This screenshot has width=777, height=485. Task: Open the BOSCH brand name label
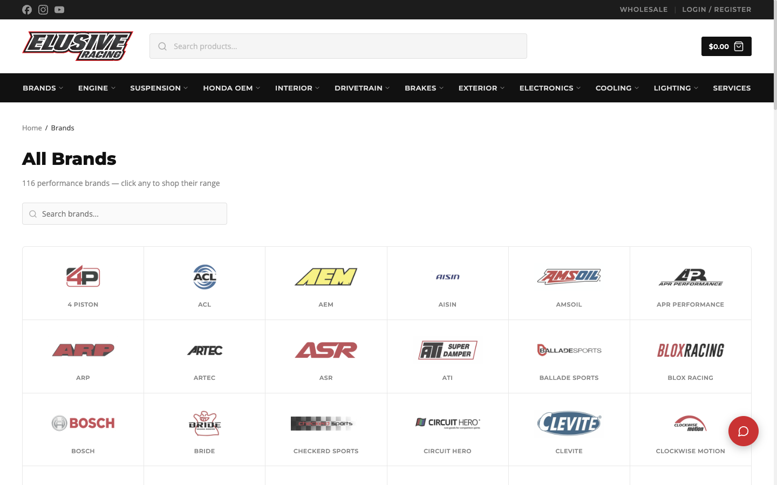tap(83, 451)
